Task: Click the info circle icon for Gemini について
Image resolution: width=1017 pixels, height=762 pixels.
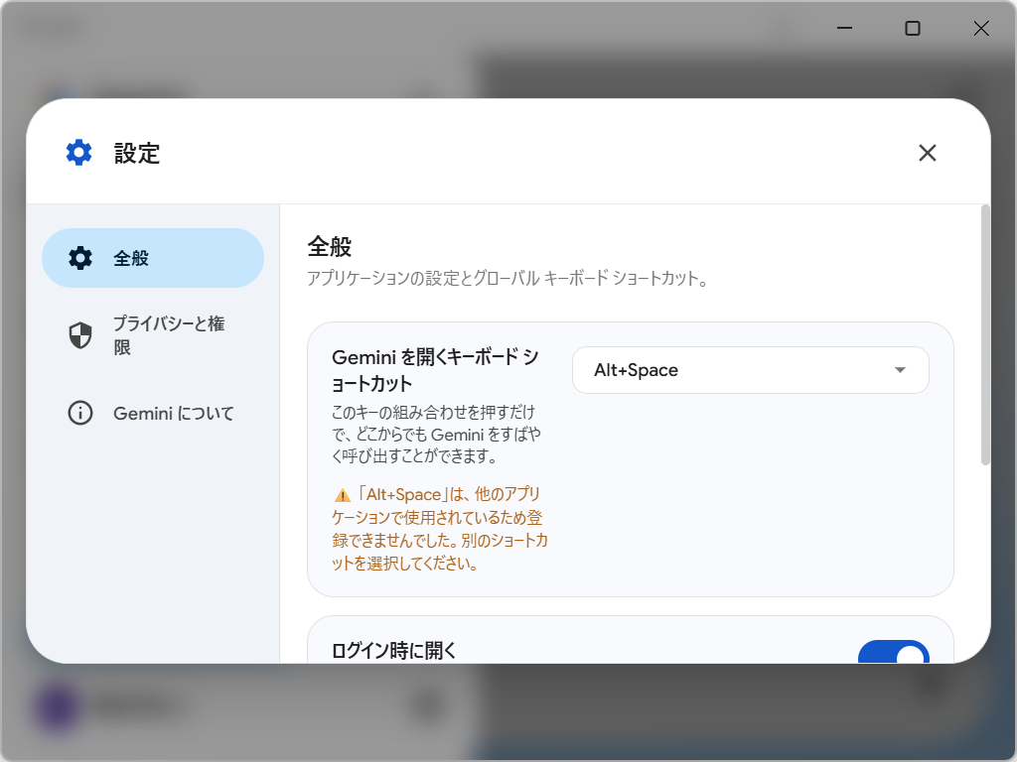Action: click(80, 413)
